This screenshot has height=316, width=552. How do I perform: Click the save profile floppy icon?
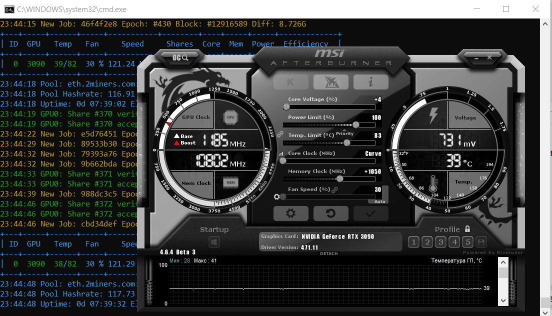click(x=481, y=242)
